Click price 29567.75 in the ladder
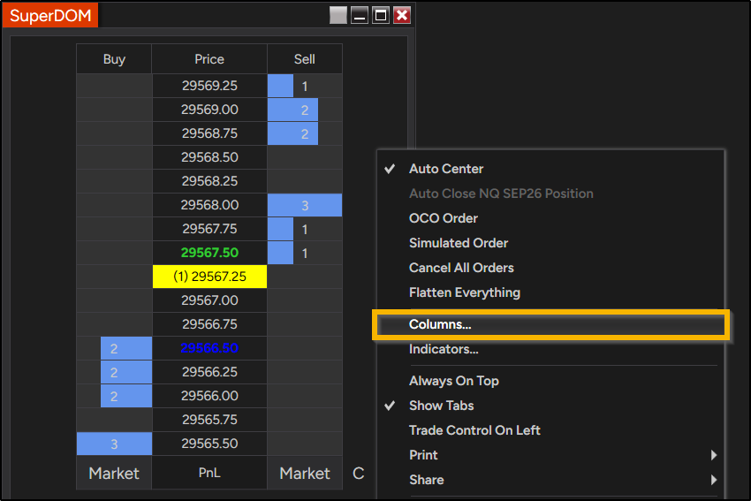Image resolution: width=751 pixels, height=501 pixels. 209,229
